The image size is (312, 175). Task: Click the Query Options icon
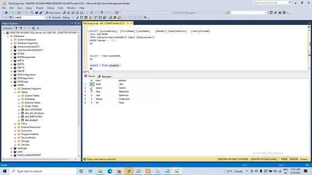(x=86, y=17)
